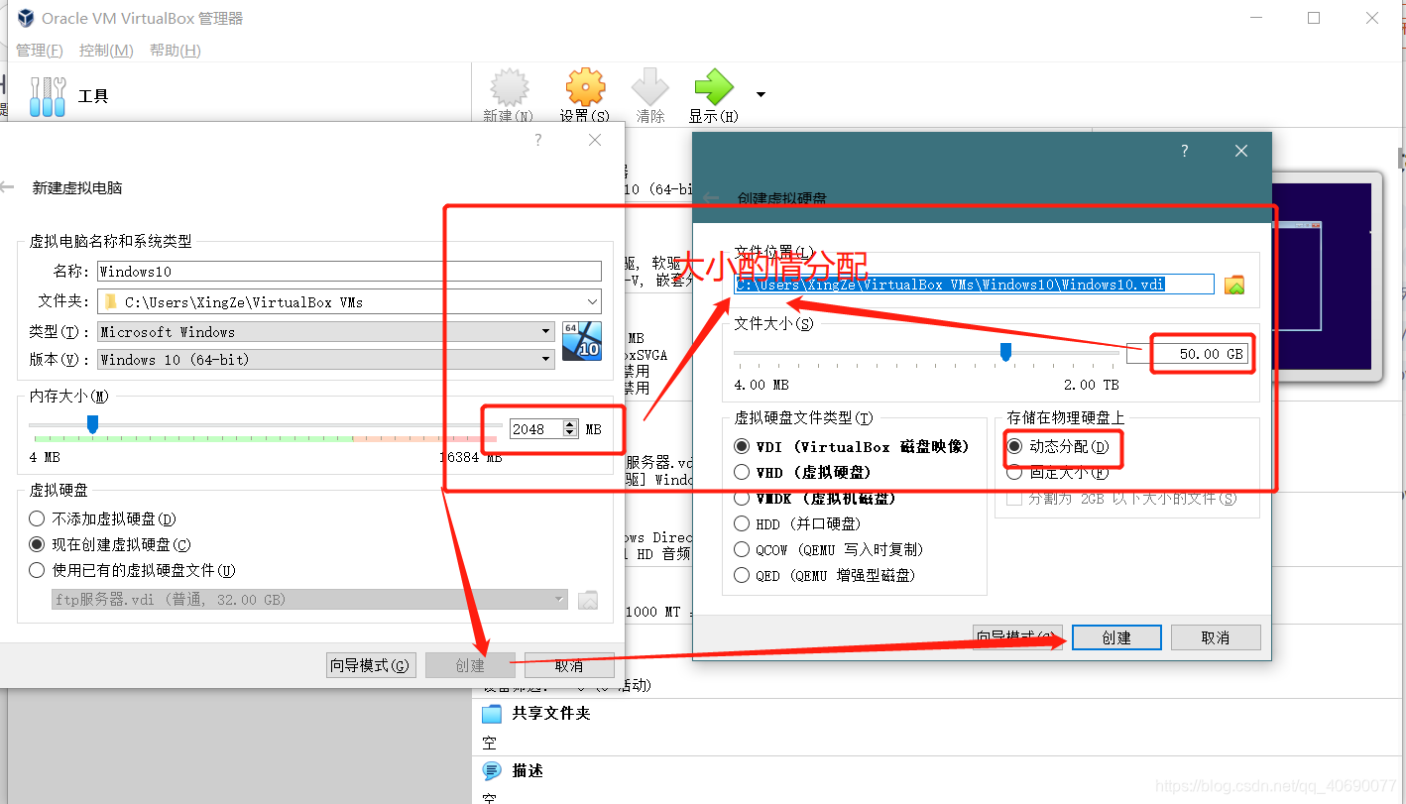Click the 显示(H) green arrow icon
The image size is (1406, 804).
click(714, 87)
